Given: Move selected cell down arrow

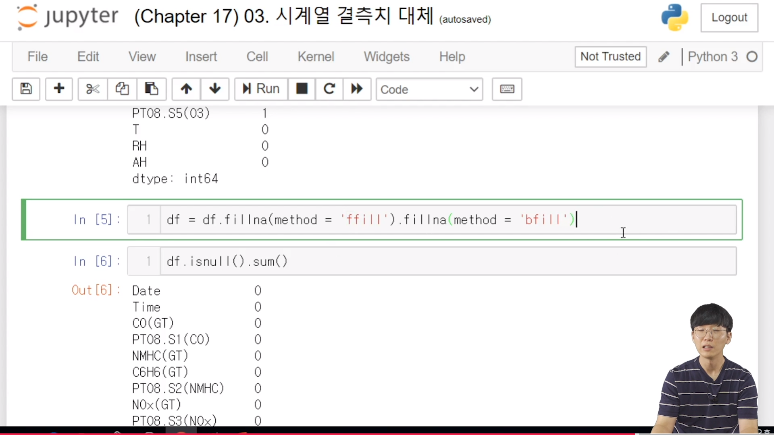Looking at the screenshot, I should [x=215, y=89].
